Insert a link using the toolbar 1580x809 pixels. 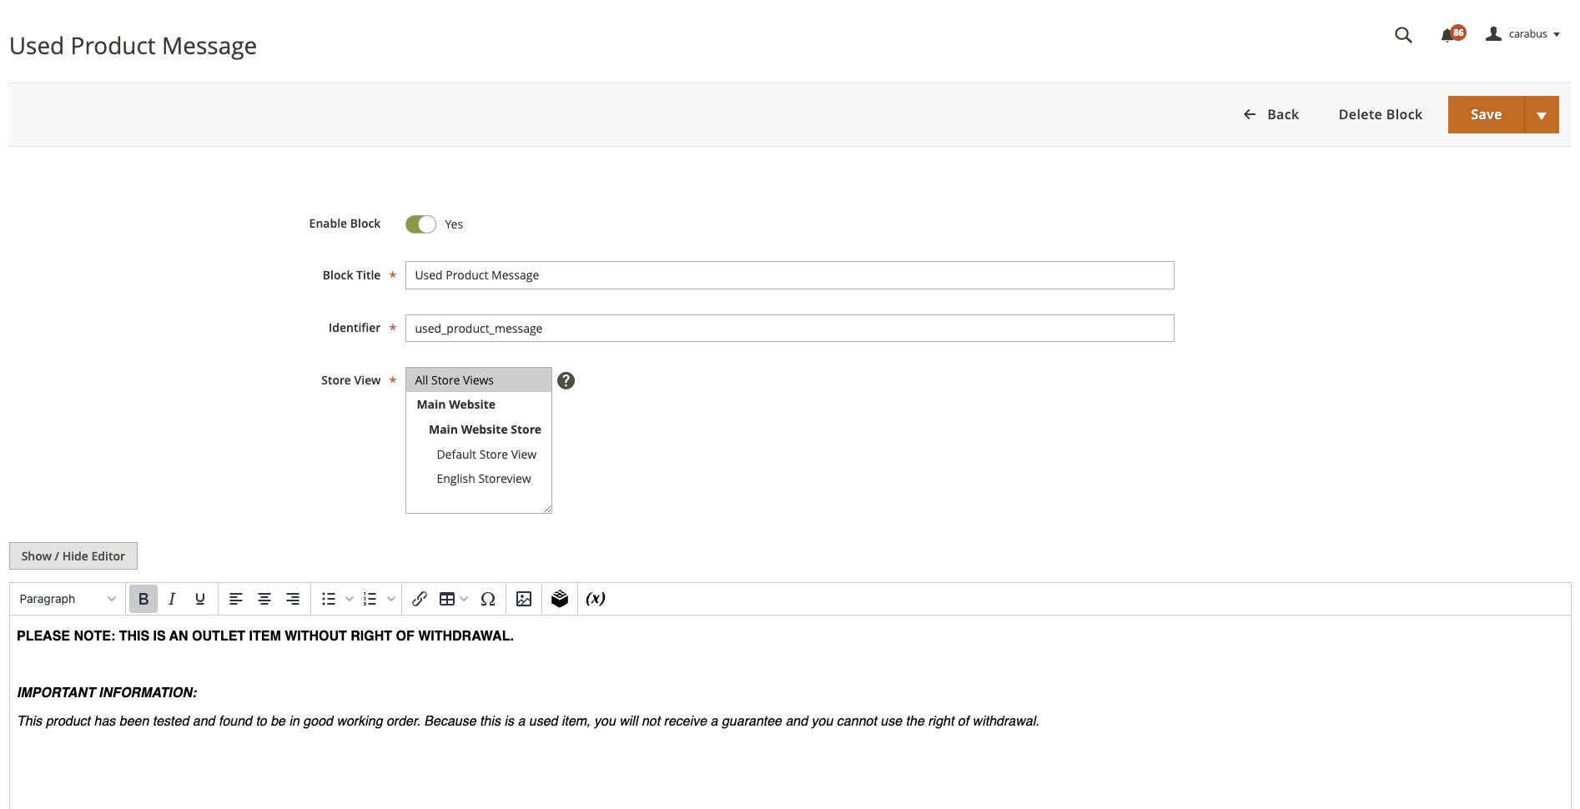click(x=420, y=599)
